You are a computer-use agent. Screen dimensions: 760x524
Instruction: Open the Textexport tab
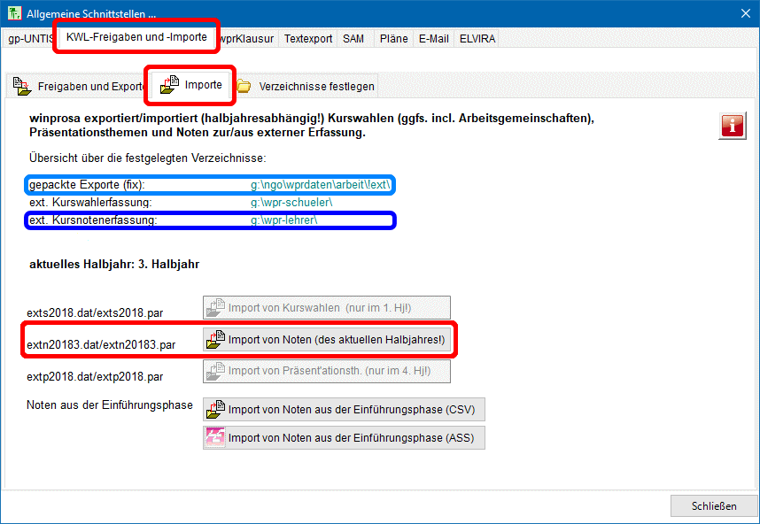309,39
